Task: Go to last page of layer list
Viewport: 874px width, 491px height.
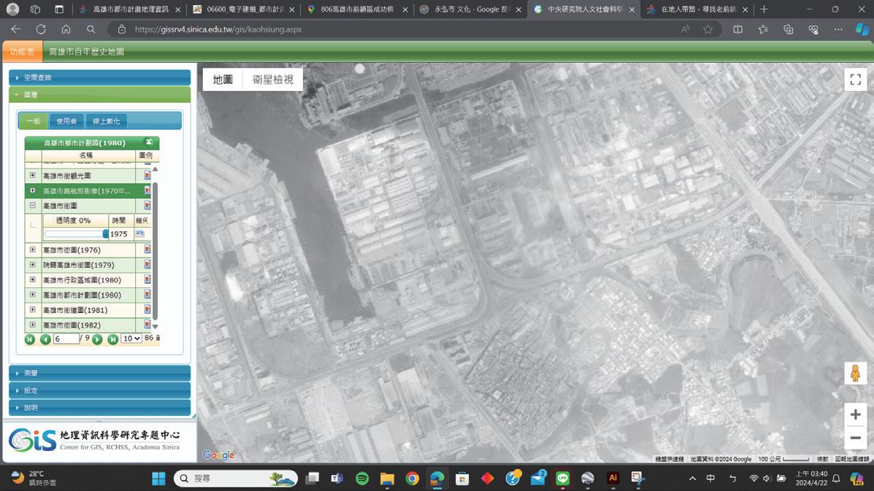Action: point(112,339)
